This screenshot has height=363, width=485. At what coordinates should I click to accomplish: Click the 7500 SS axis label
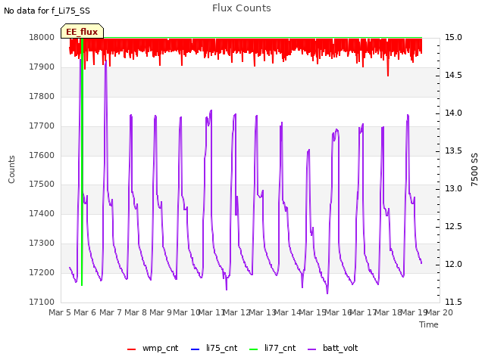coord(474,169)
